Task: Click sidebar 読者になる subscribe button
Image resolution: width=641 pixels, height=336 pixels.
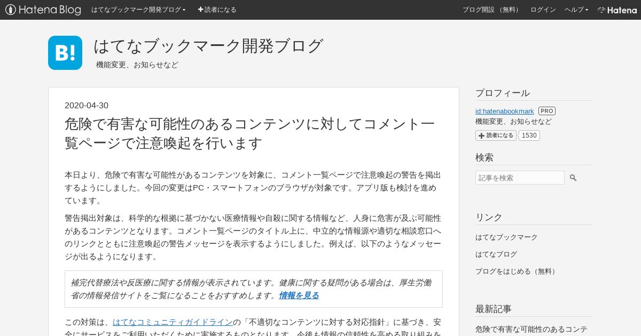Action: pyautogui.click(x=496, y=135)
